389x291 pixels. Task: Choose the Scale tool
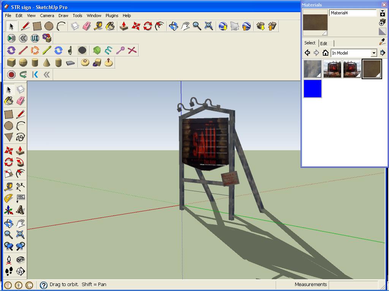(9, 174)
